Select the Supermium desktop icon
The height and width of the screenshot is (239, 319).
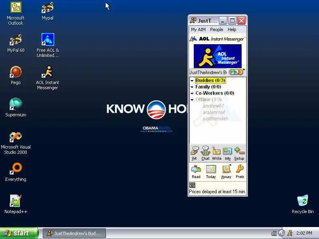tap(16, 108)
